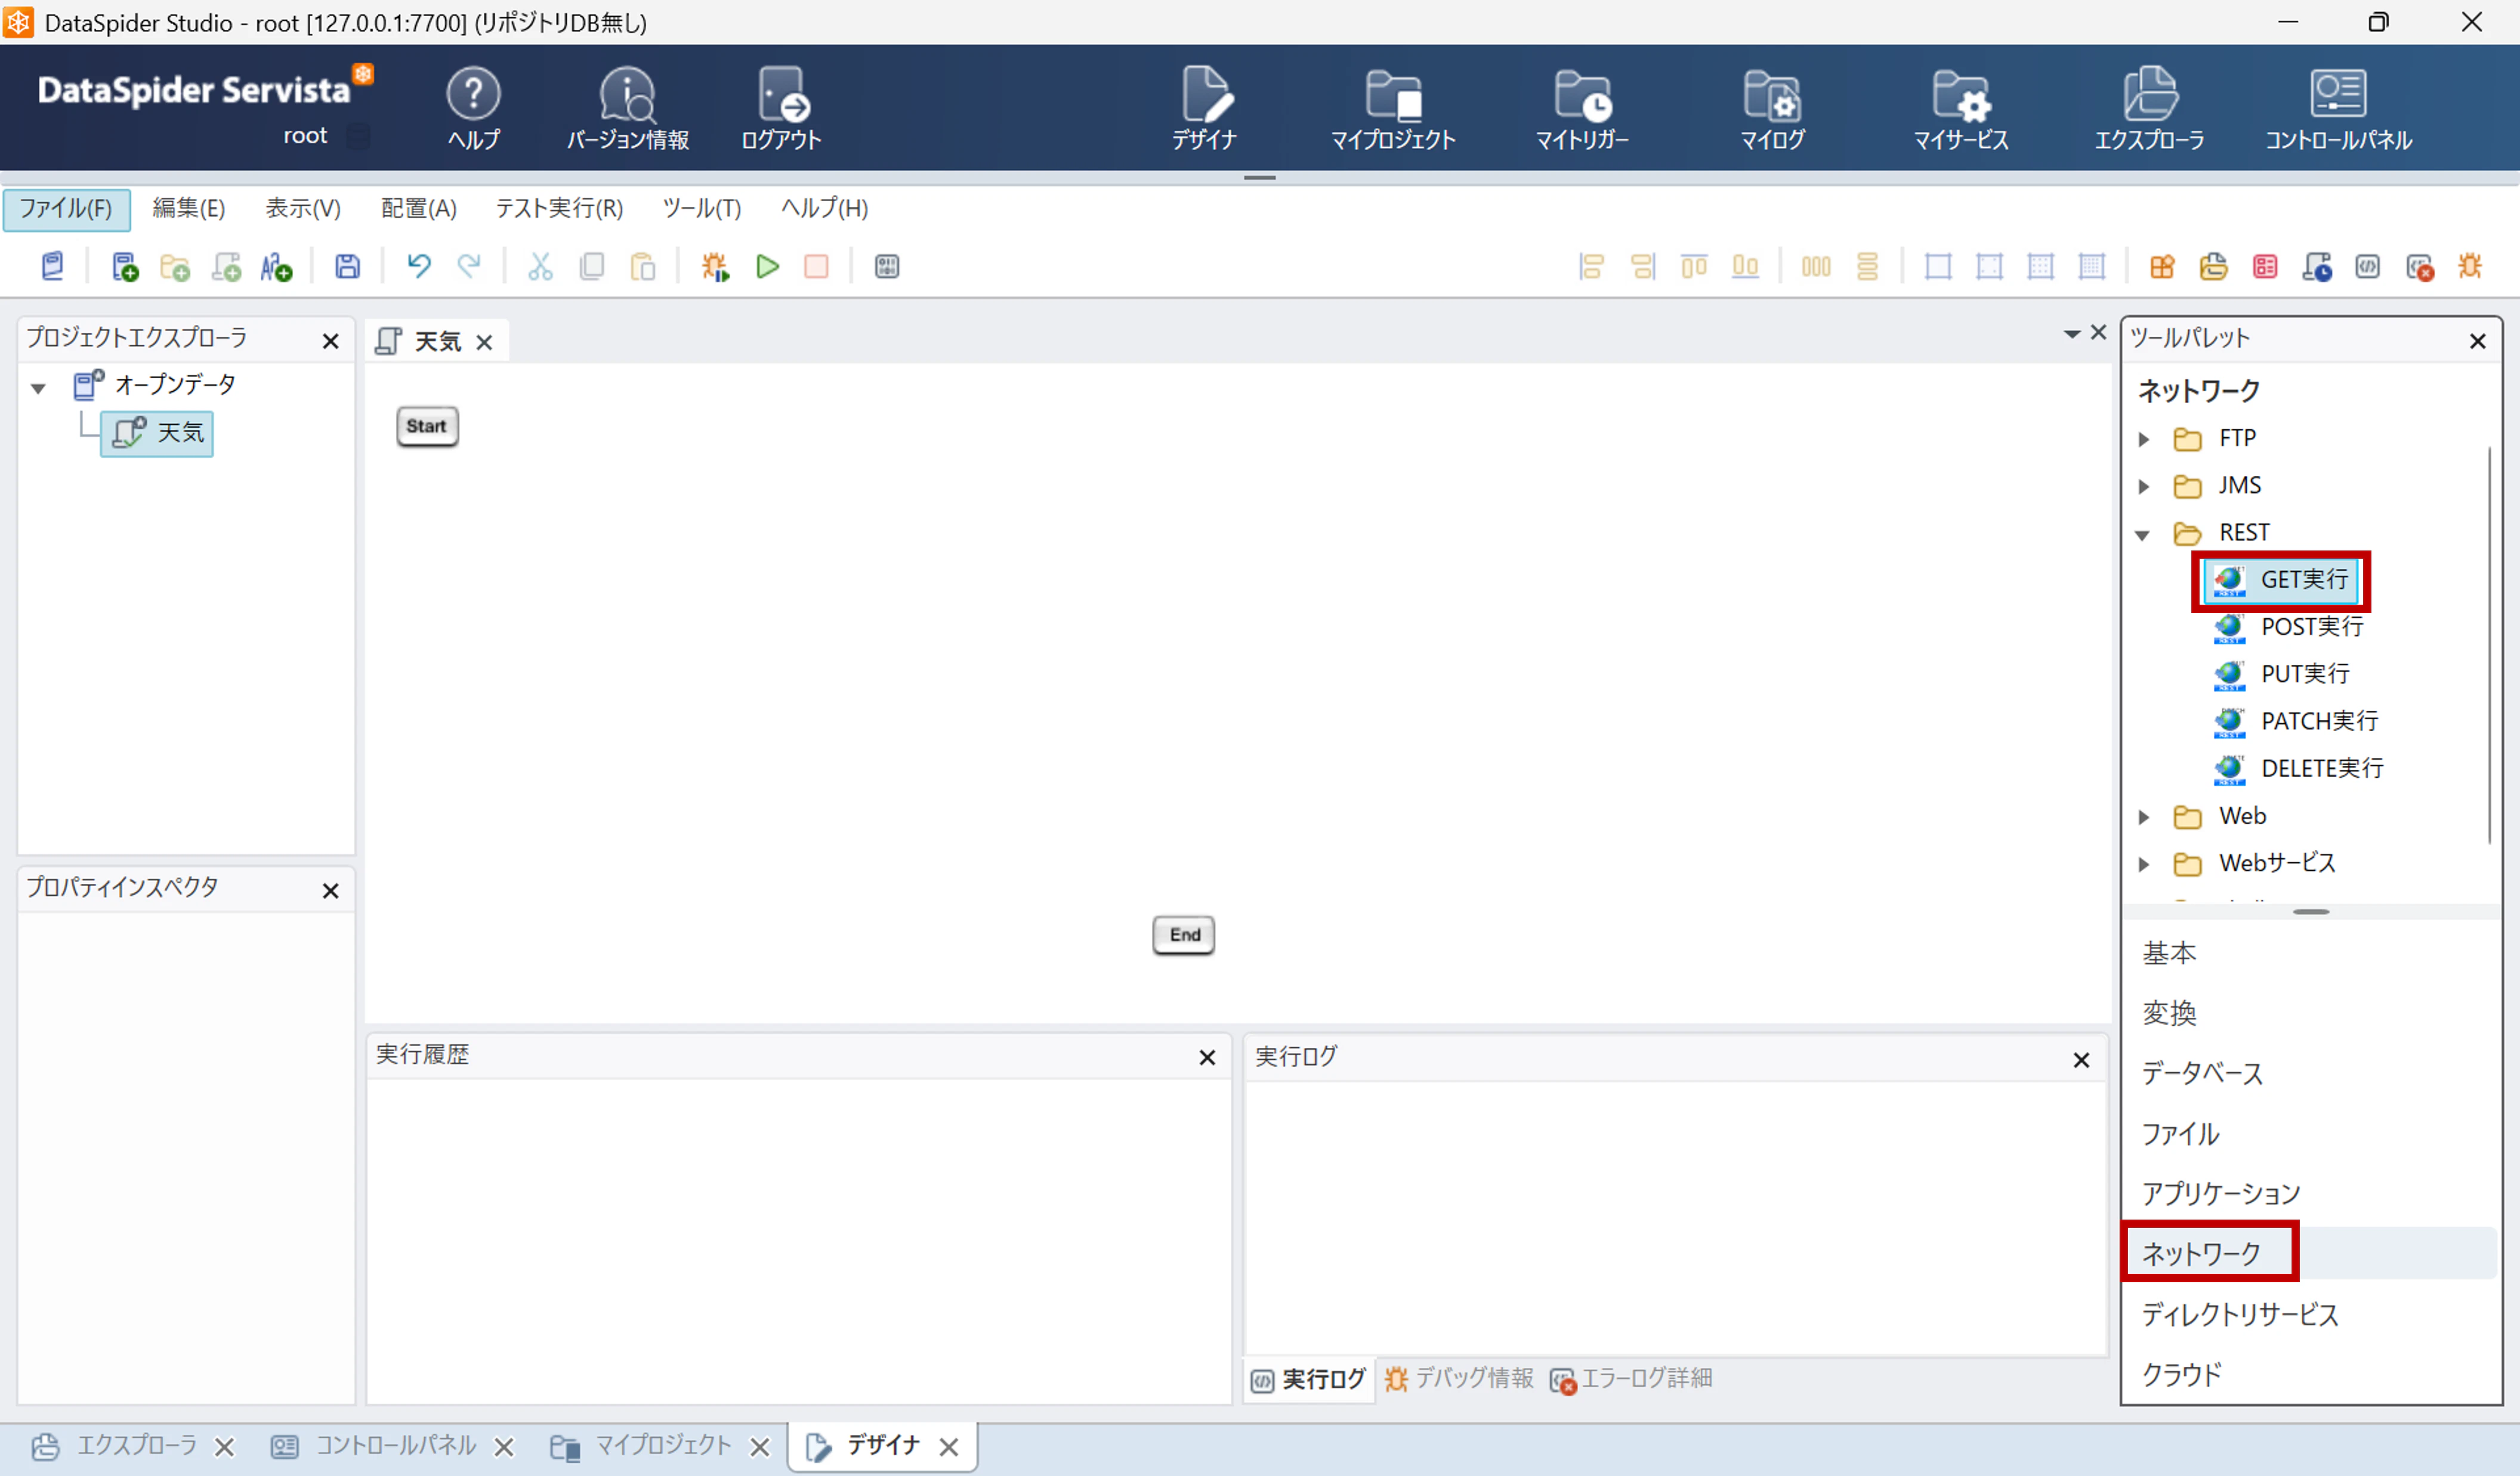Open コントロールパネル from the top banner
Screen dimensions: 2520x1476
coord(2339,108)
